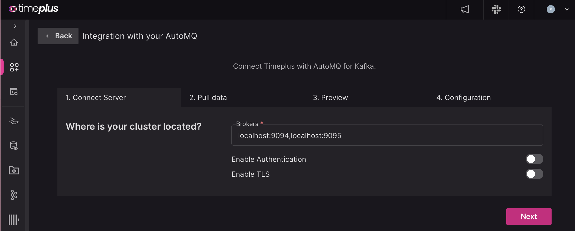The width and height of the screenshot is (575, 231).
Task: Open the Slack community icon
Action: tap(496, 10)
